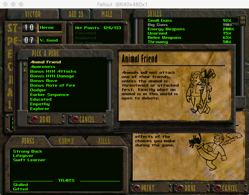Click the V. Good perception rating label
The height and width of the screenshot is (195, 249).
(x=50, y=40)
